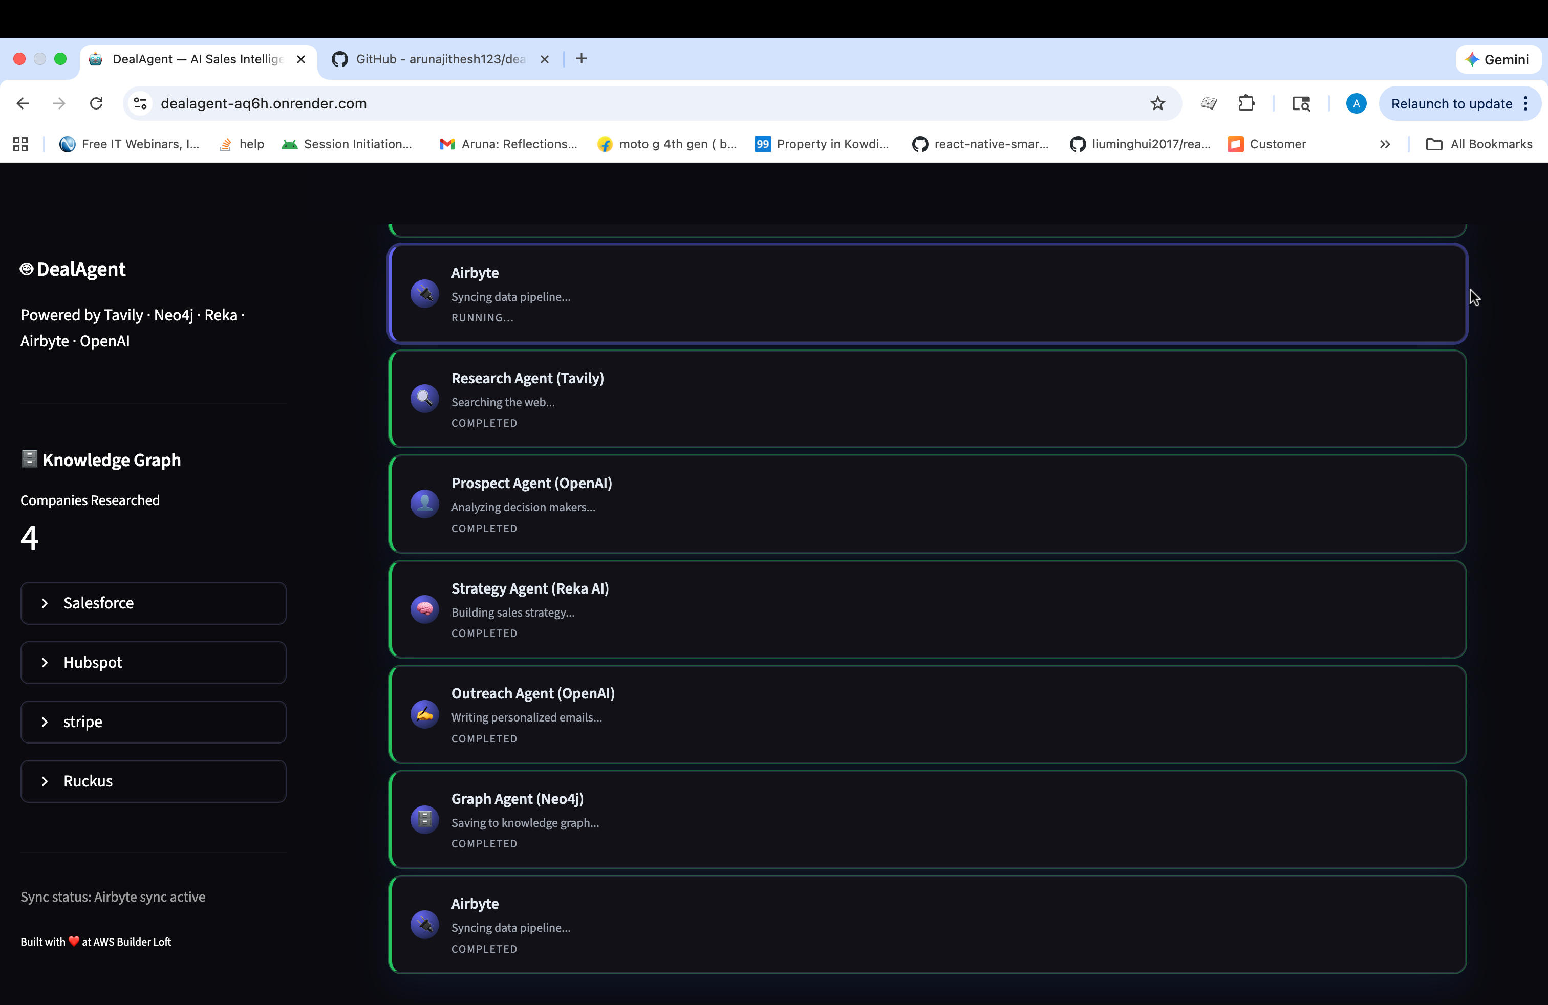Click the running Airbyte plug icon

(424, 293)
